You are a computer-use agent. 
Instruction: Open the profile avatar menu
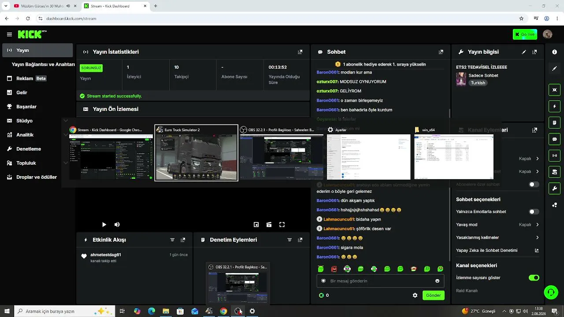pos(548,34)
